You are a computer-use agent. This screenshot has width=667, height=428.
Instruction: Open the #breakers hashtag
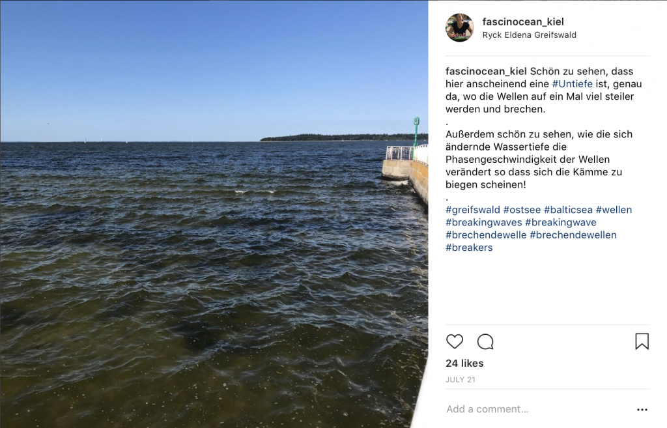coord(469,248)
